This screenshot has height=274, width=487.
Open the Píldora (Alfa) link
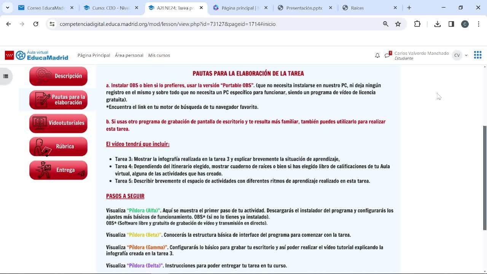pyautogui.click(x=143, y=210)
